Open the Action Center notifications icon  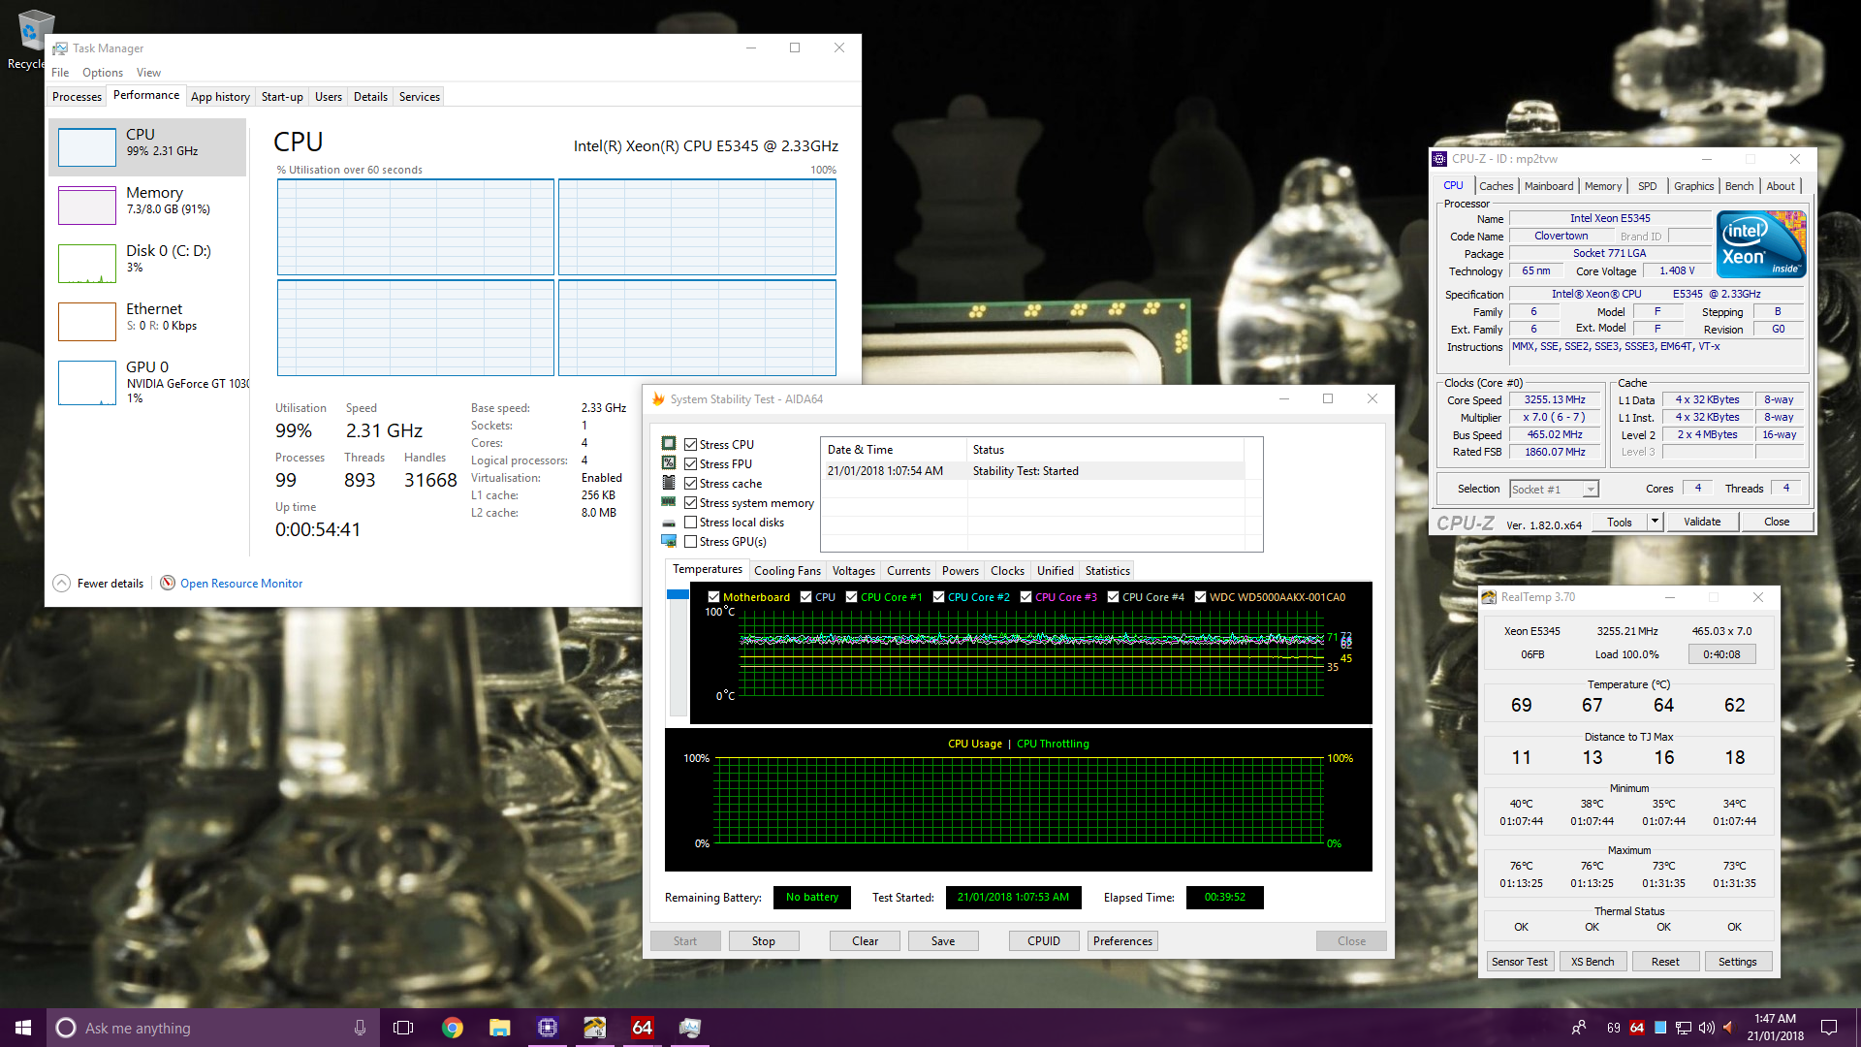[x=1829, y=1028]
